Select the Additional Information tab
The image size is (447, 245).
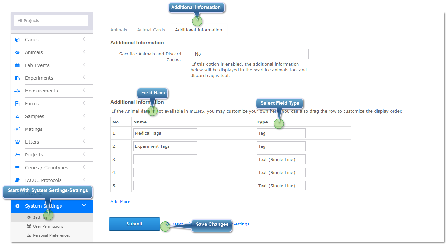[x=199, y=30]
